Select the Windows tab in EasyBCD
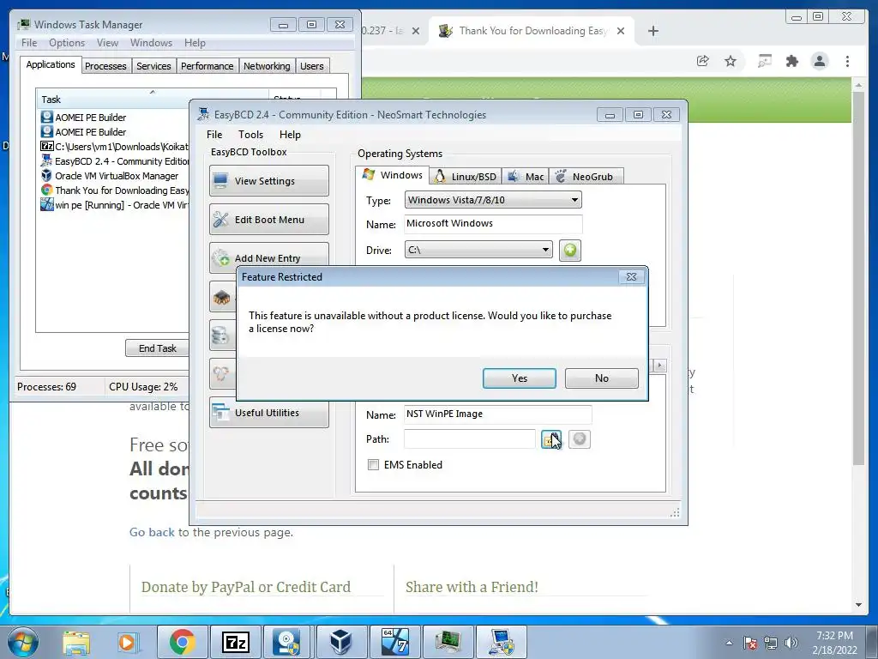 tap(393, 175)
